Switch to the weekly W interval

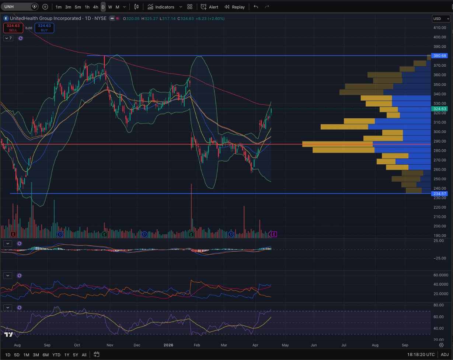tap(110, 7)
